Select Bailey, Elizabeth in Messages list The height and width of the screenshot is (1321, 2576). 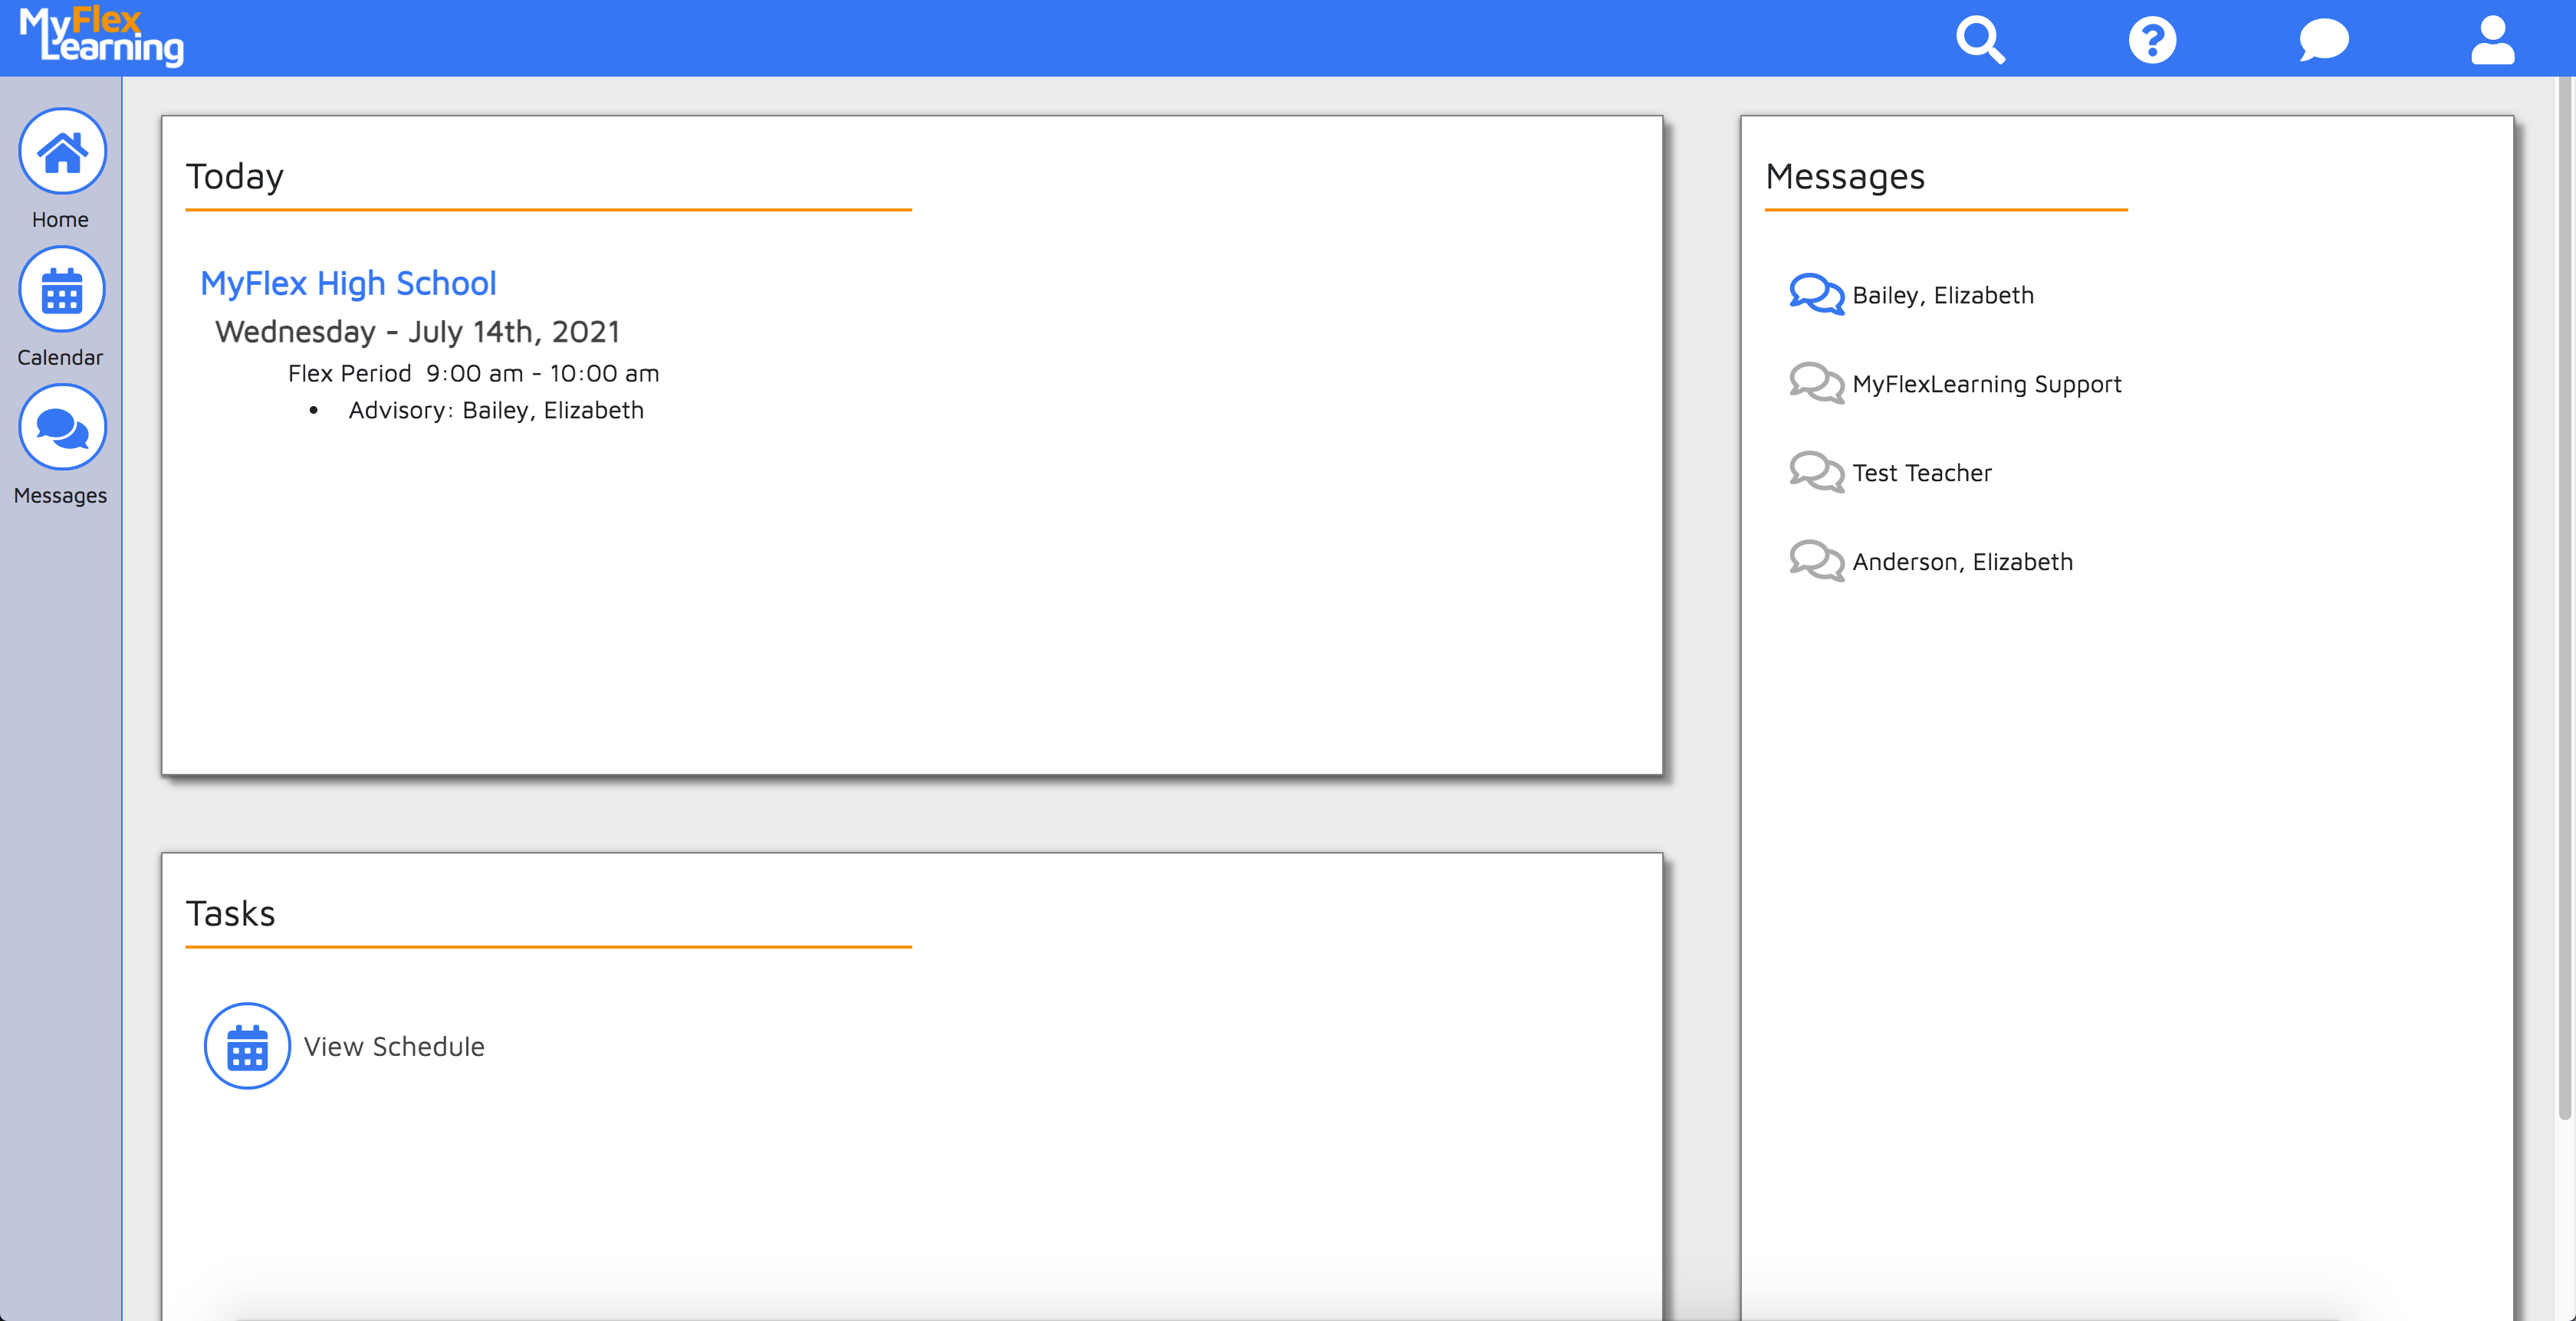pos(1942,296)
